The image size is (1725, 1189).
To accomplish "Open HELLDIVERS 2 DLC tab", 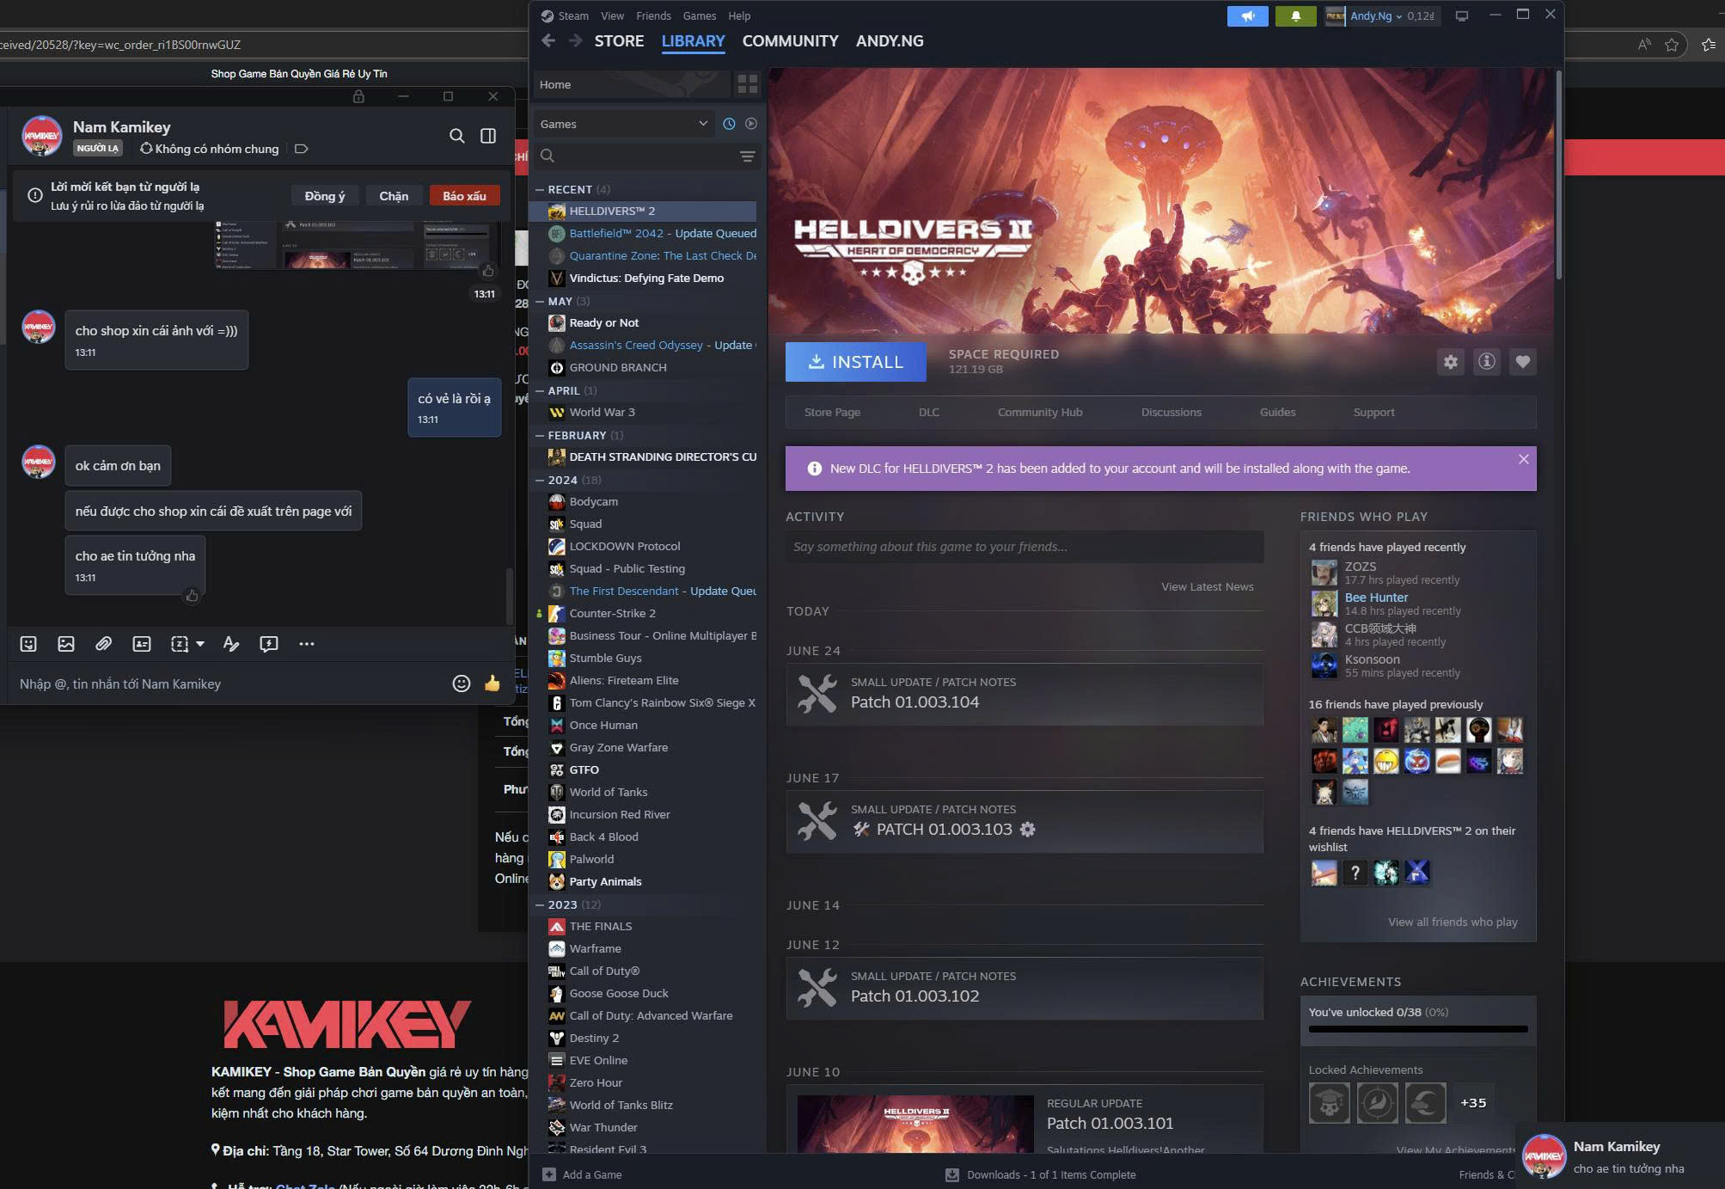I will 929,412.
